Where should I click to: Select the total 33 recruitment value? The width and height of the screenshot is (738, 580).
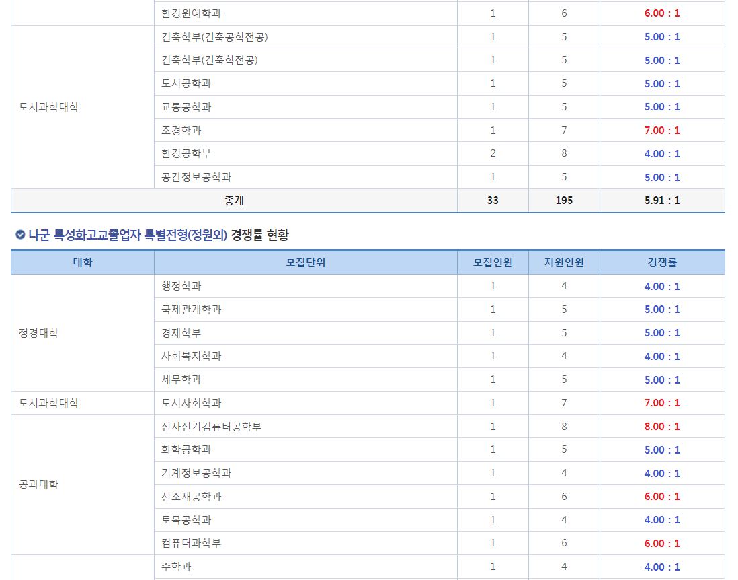[x=493, y=201]
